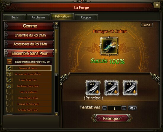
Task: Expand Accessoires du Roi Divin category
Action: [x=29, y=44]
